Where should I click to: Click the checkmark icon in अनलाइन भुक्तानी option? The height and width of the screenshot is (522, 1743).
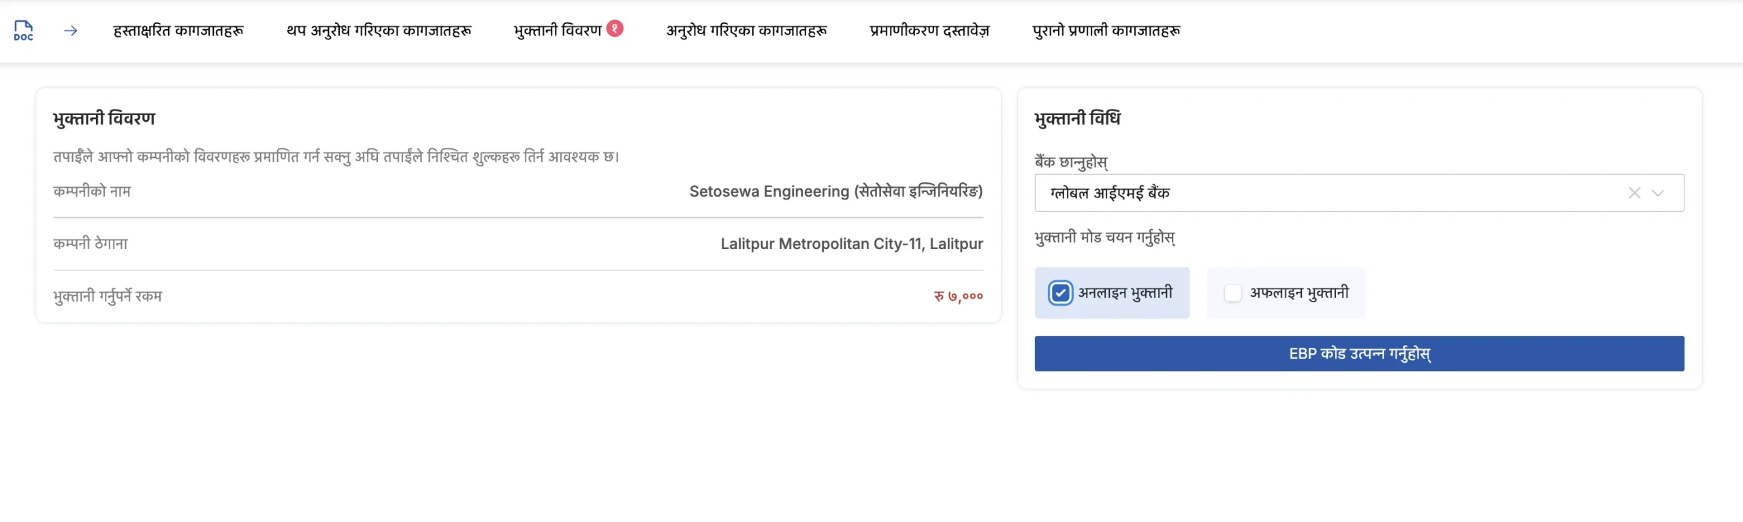(1061, 293)
